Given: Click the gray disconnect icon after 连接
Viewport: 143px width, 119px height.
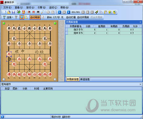Looking at the screenshot, I should pos(16,17).
